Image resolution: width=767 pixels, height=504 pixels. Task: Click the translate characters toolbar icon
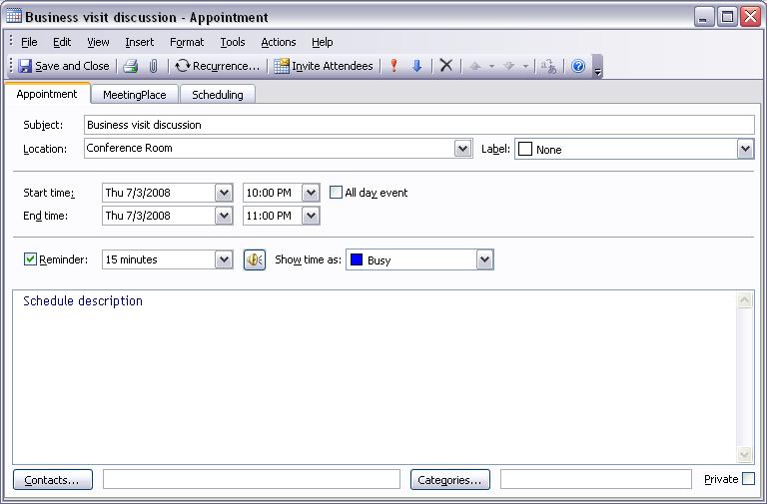[x=549, y=66]
